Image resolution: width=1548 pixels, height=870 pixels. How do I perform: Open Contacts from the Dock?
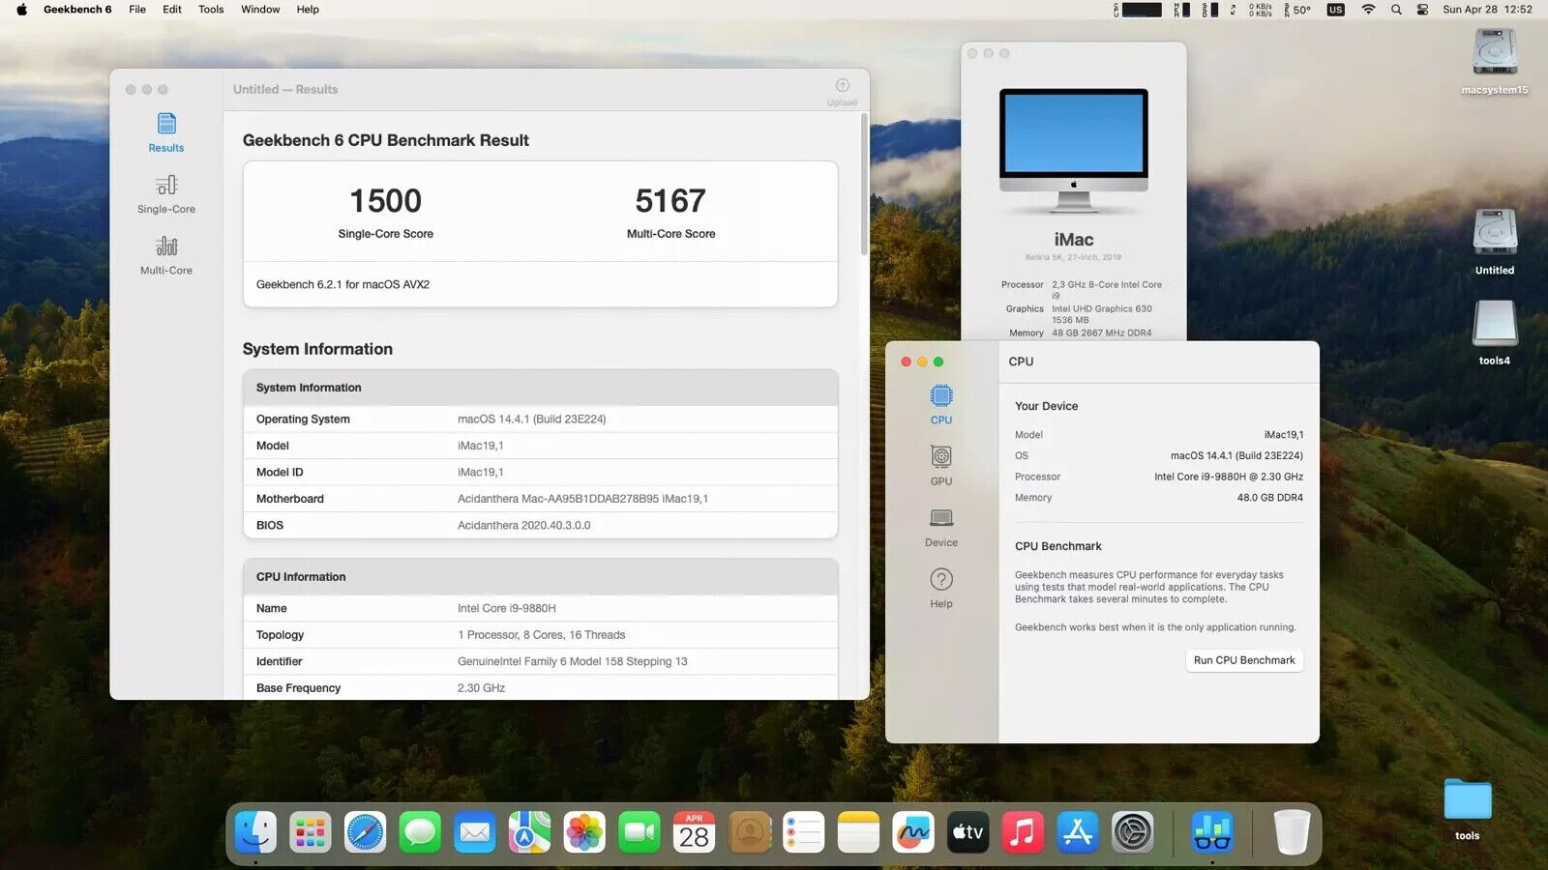(x=749, y=831)
